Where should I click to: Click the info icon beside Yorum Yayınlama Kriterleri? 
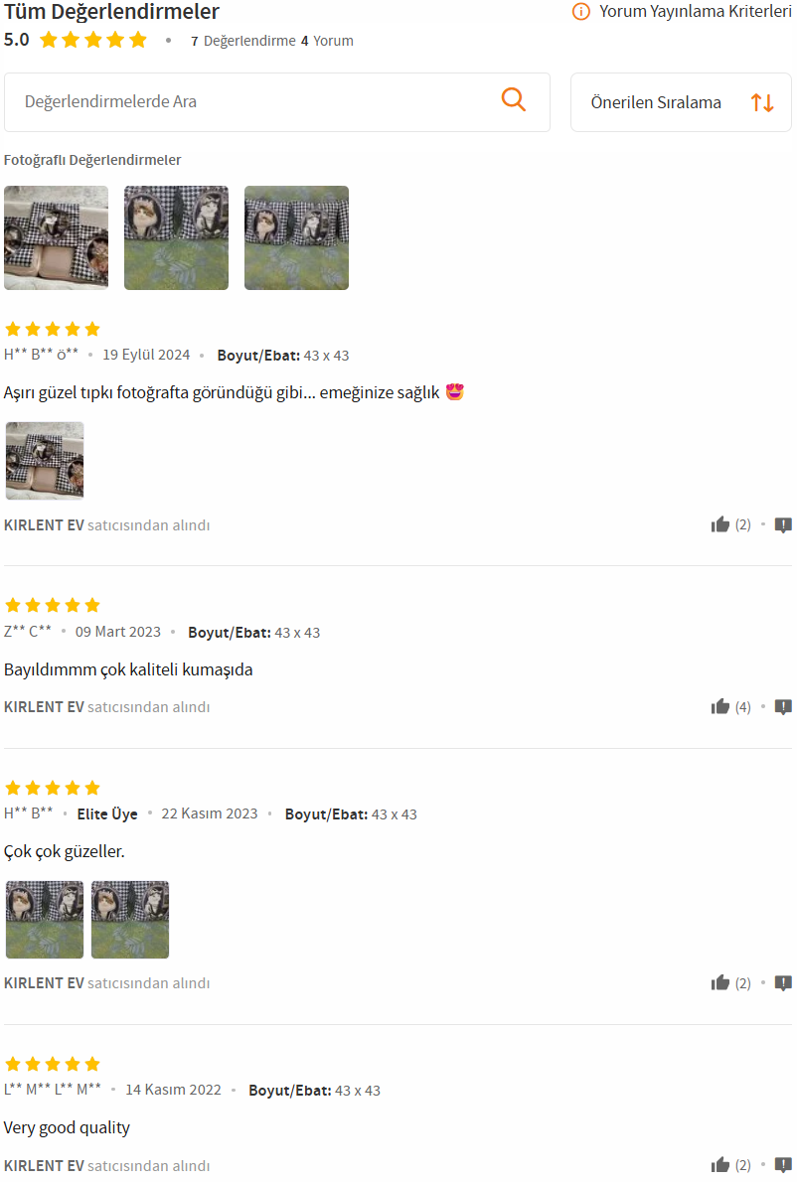coord(580,11)
